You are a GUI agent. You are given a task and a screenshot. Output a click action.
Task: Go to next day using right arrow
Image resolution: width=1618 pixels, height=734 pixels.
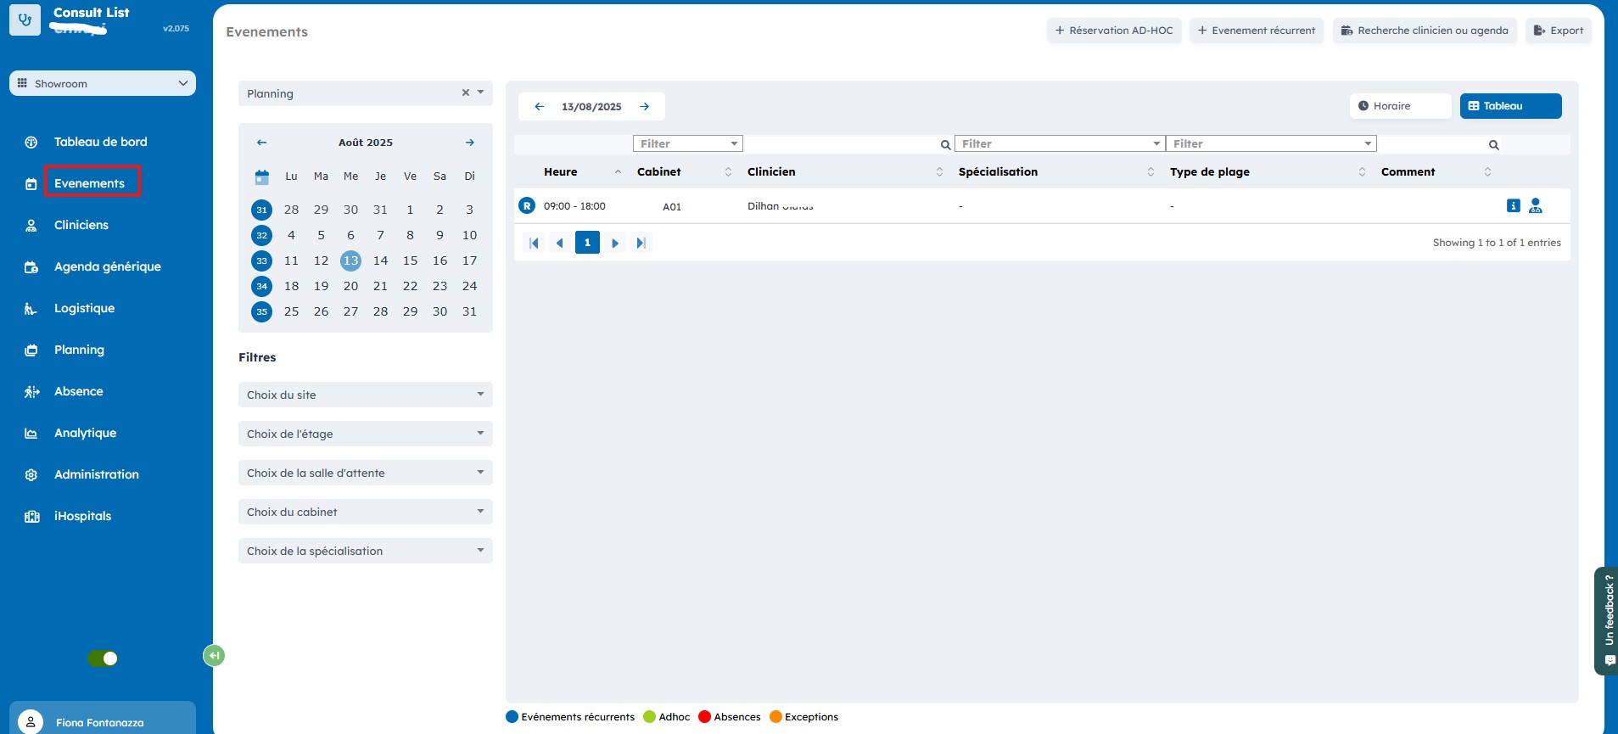[x=645, y=107]
